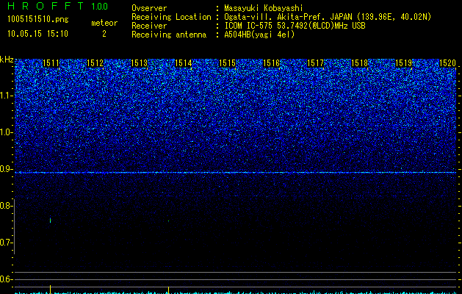Click the 0.9 frequency axis label
This screenshot has width=462, height=294.
click(6, 169)
